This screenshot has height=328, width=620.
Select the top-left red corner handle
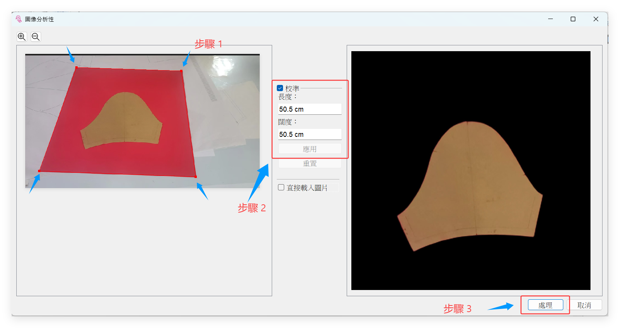point(76,68)
